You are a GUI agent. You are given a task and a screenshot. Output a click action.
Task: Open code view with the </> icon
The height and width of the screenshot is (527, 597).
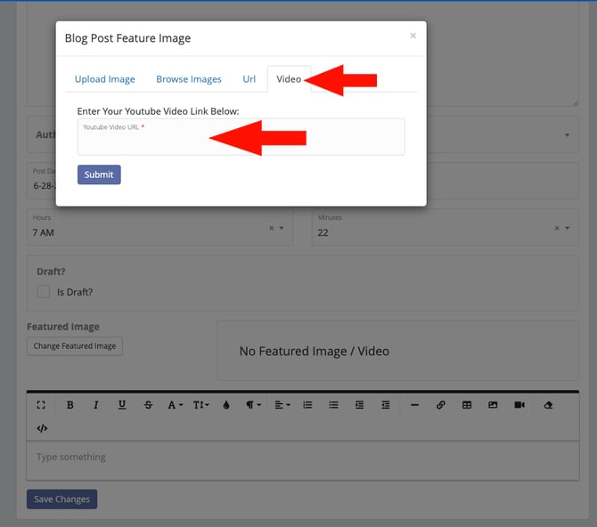pos(42,428)
